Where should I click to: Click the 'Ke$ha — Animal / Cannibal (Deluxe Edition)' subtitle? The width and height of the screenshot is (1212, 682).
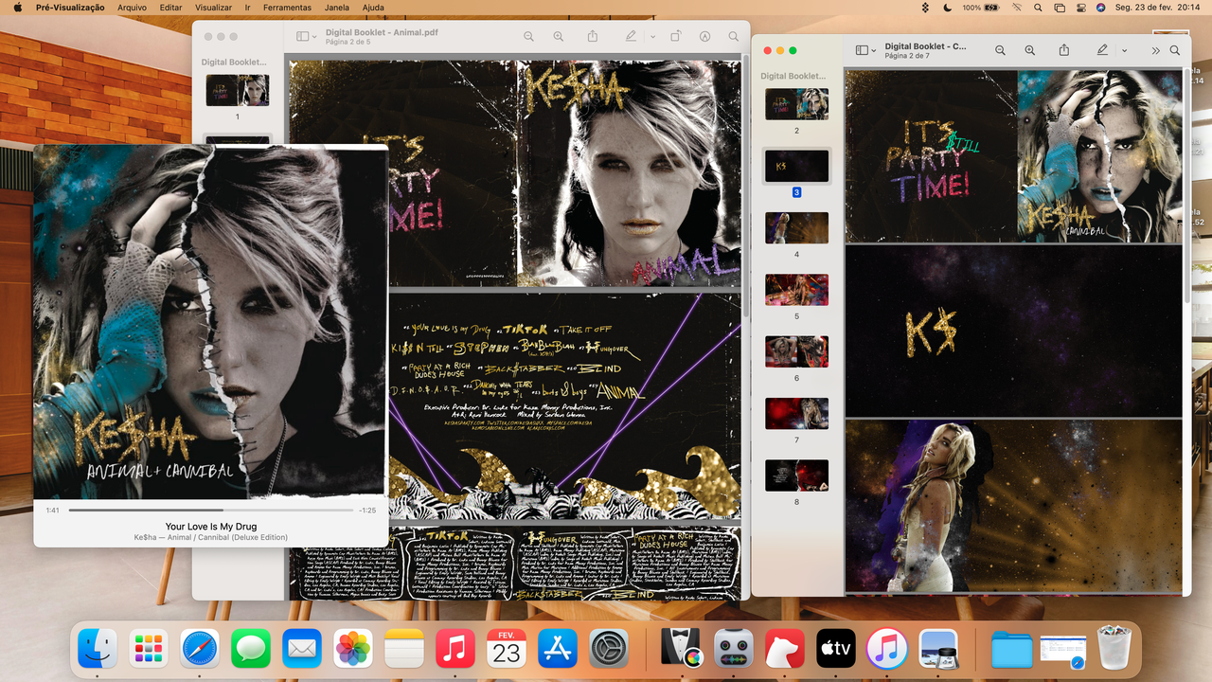[x=211, y=537]
